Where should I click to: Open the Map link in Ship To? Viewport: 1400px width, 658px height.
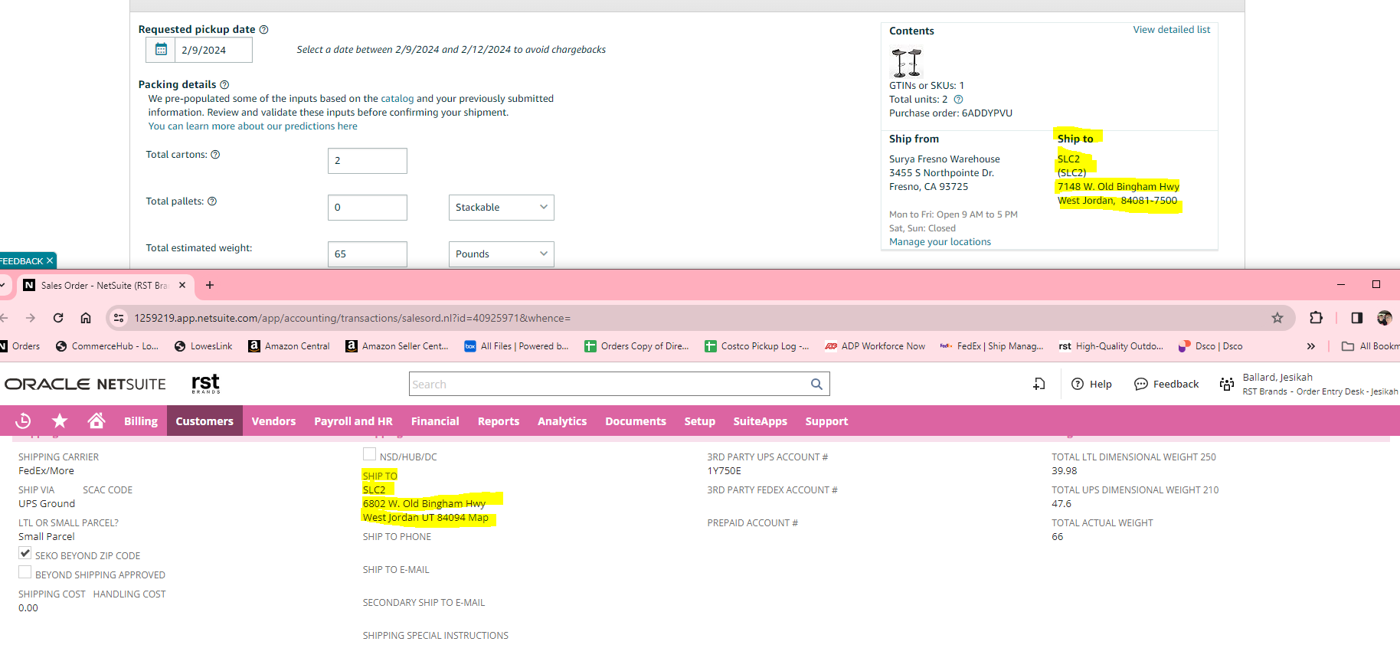[x=478, y=518]
